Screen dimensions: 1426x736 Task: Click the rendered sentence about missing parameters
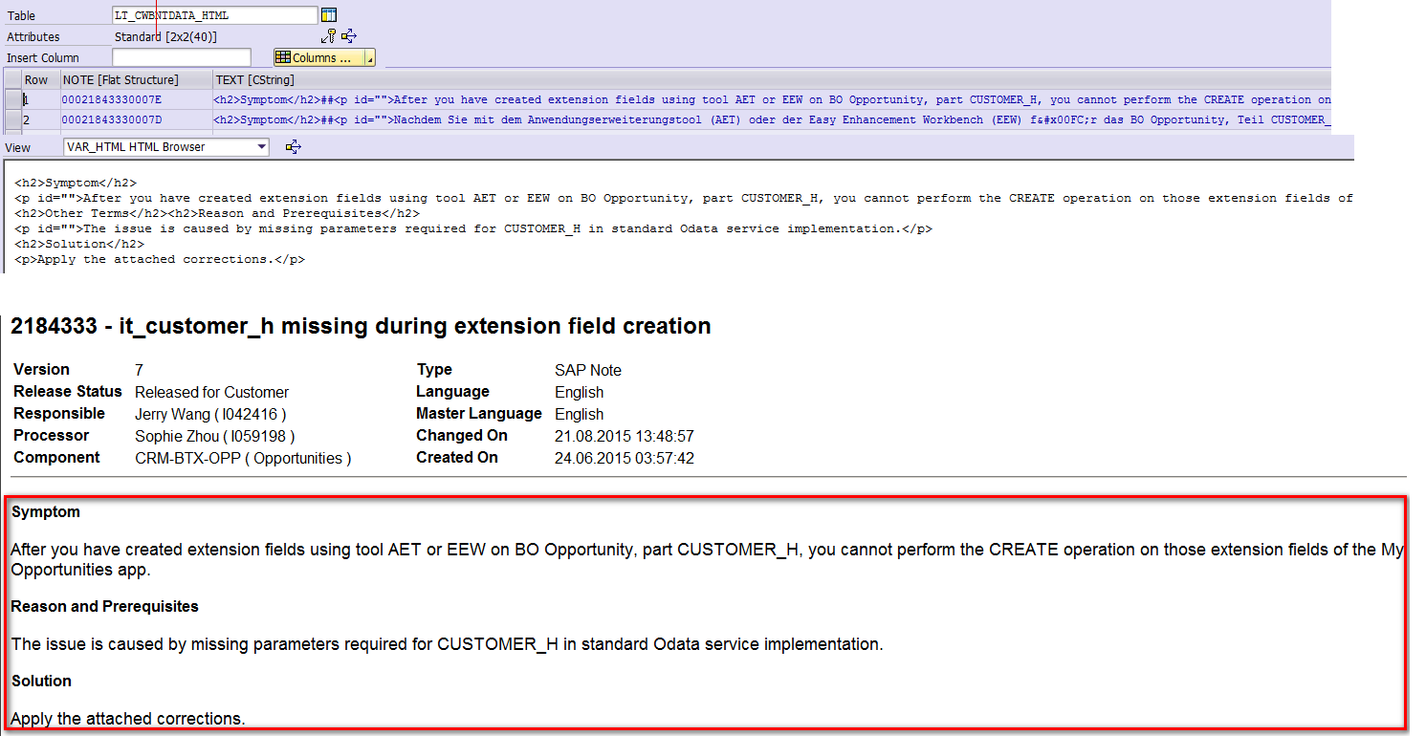pos(447,644)
